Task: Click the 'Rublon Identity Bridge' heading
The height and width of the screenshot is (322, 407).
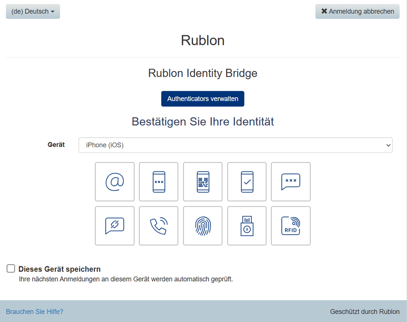Action: (203, 73)
